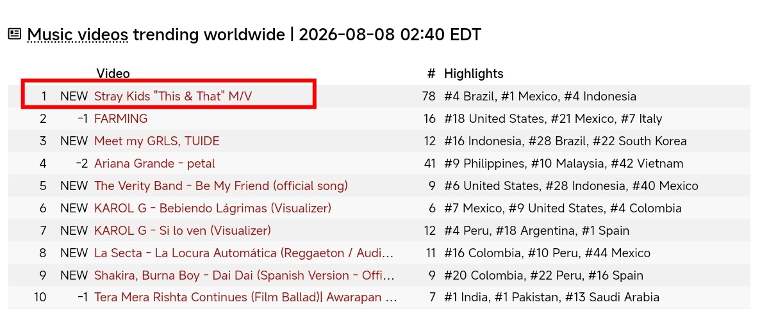Open Meet my GRLS, TUIDE video

point(157,141)
